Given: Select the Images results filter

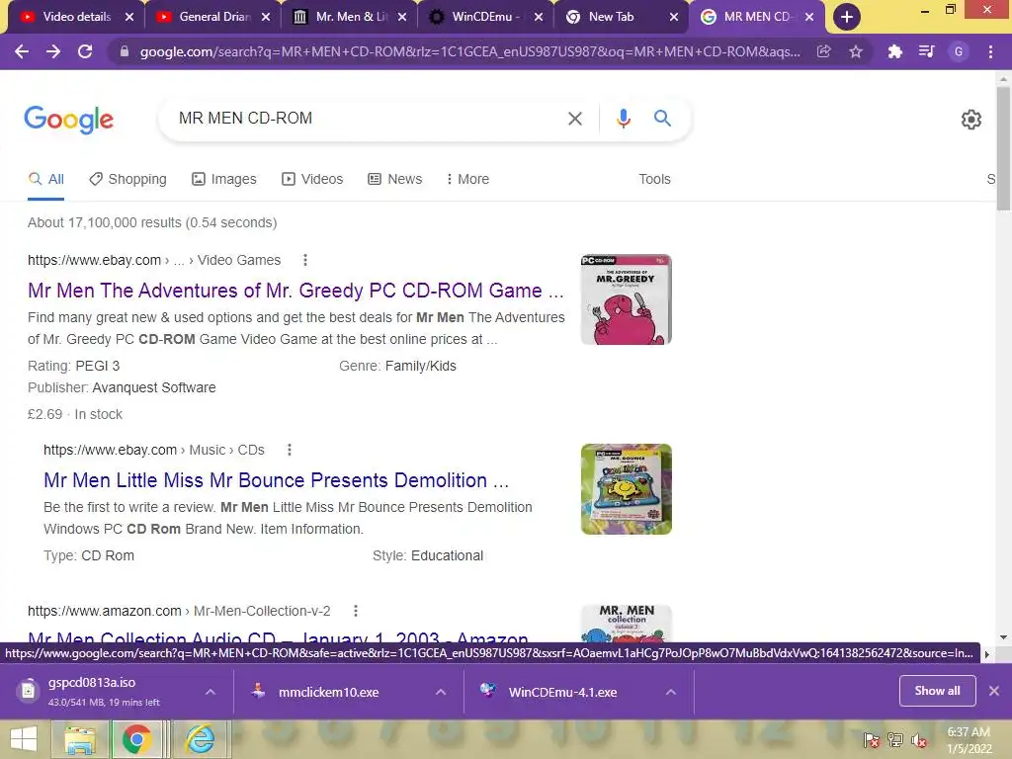Looking at the screenshot, I should 224,180.
